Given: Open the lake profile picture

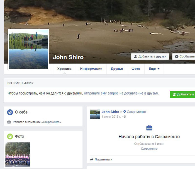Looking at the screenshot, I should click(x=28, y=49).
